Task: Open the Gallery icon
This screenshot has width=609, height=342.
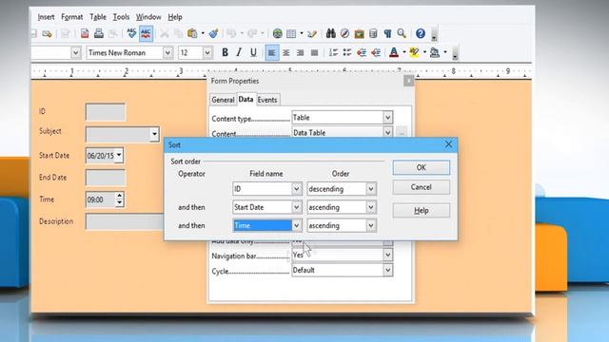Action: point(360,34)
